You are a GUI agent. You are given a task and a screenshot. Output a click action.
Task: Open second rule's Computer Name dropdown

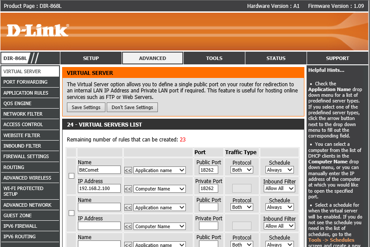(160, 226)
